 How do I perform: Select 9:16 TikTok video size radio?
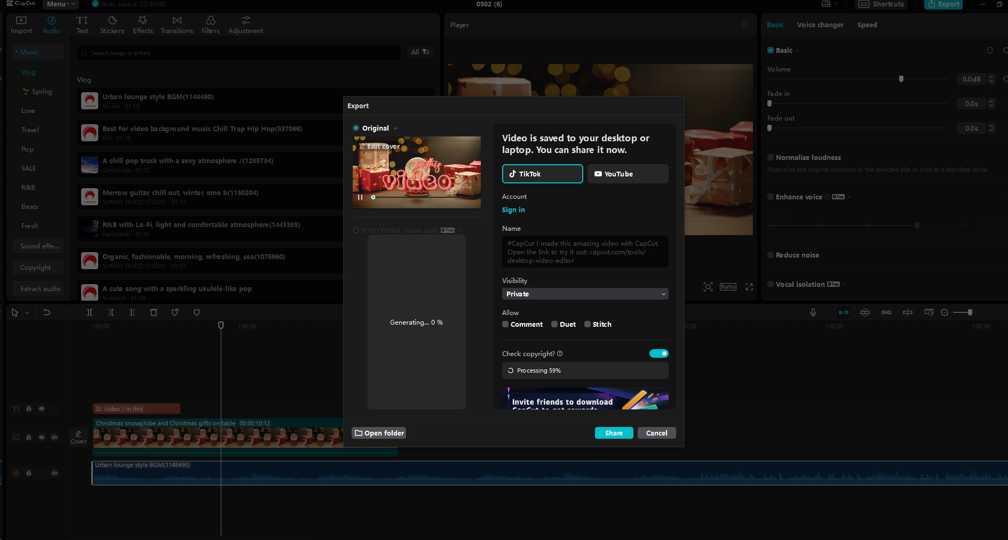(356, 230)
